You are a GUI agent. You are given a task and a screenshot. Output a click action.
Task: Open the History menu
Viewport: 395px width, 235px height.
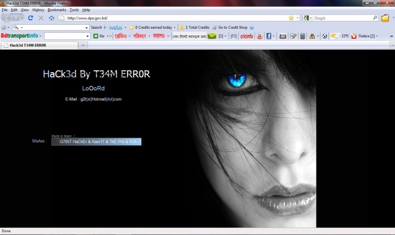click(x=38, y=10)
